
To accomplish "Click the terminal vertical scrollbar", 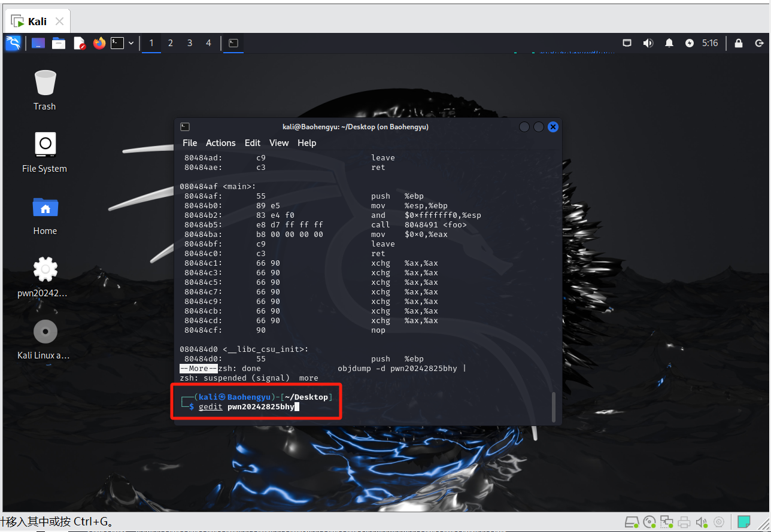I will pos(553,407).
